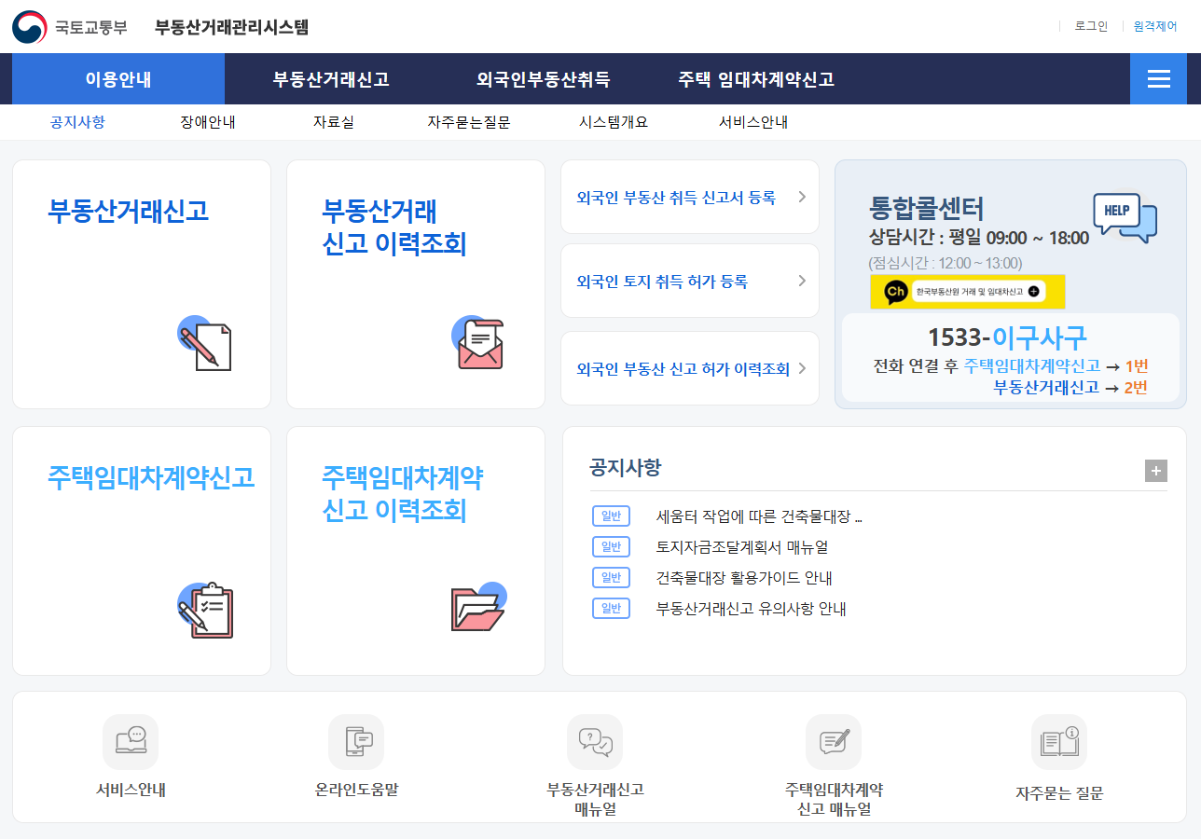Select the 부동산거래신고 main menu tab
The width and height of the screenshot is (1201, 839).
pos(331,79)
